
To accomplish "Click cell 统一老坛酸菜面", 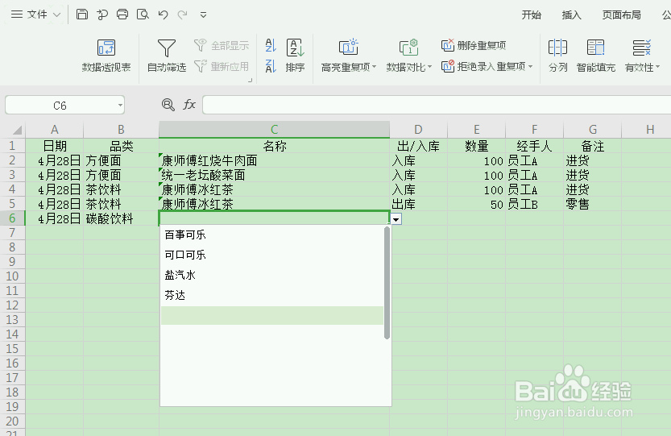I will (x=275, y=175).
